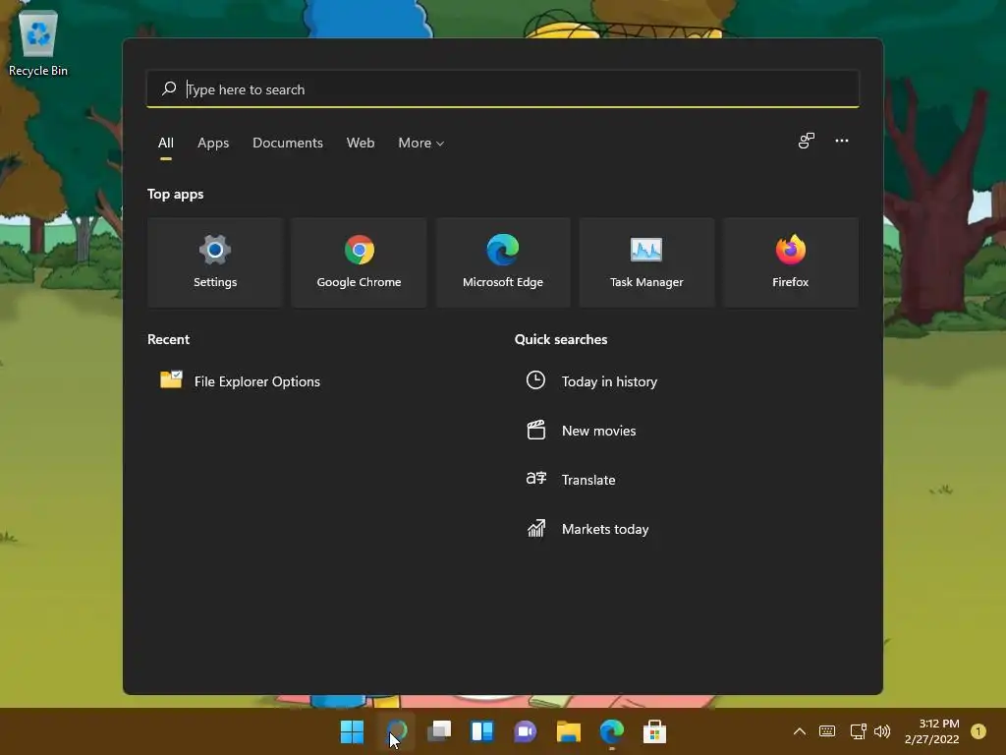This screenshot has width=1006, height=755.
Task: Switch to the Web tab
Action: coord(361,144)
